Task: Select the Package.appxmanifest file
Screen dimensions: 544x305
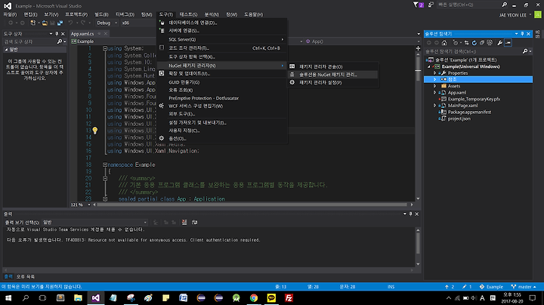Action: (x=469, y=112)
